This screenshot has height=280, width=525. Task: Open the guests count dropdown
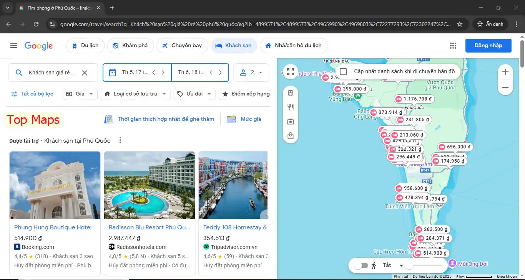coord(251,72)
